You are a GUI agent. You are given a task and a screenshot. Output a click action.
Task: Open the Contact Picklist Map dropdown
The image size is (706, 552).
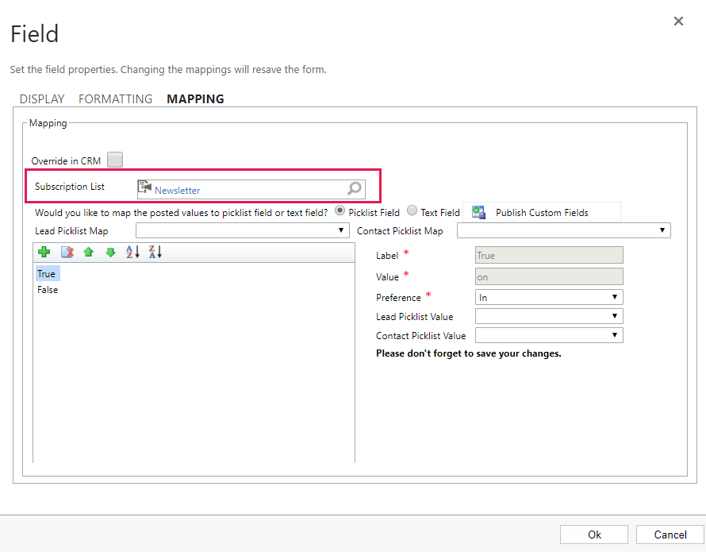tap(664, 230)
